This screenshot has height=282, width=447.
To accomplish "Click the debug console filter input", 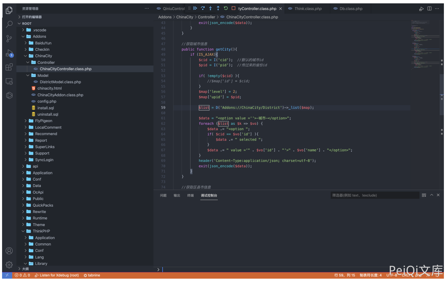I will [x=374, y=195].
